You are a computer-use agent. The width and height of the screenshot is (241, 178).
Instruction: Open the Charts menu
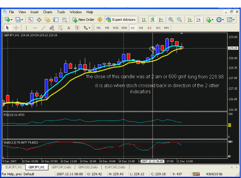[48, 12]
